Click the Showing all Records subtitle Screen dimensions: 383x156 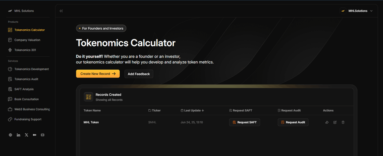(109, 100)
